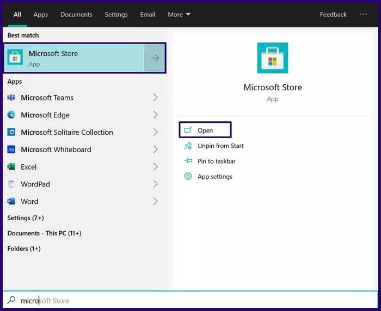The height and width of the screenshot is (311, 381).
Task: Expand Microsoft Store details arrow
Action: click(x=155, y=58)
